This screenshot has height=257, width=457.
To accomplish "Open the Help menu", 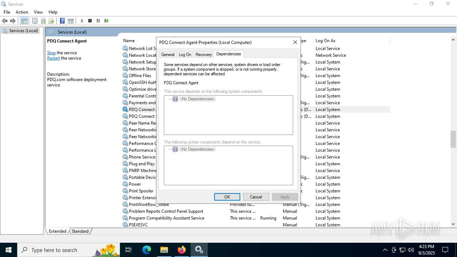I will click(53, 12).
